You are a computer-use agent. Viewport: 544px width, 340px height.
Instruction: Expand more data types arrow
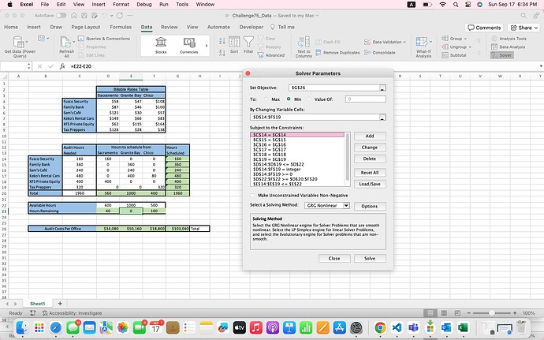pos(207,46)
